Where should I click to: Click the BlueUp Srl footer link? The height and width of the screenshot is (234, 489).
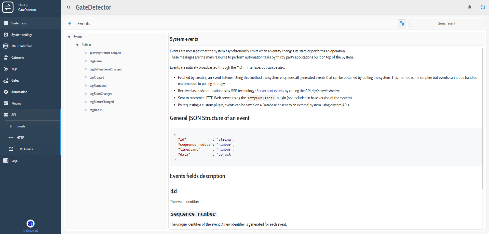click(x=31, y=231)
